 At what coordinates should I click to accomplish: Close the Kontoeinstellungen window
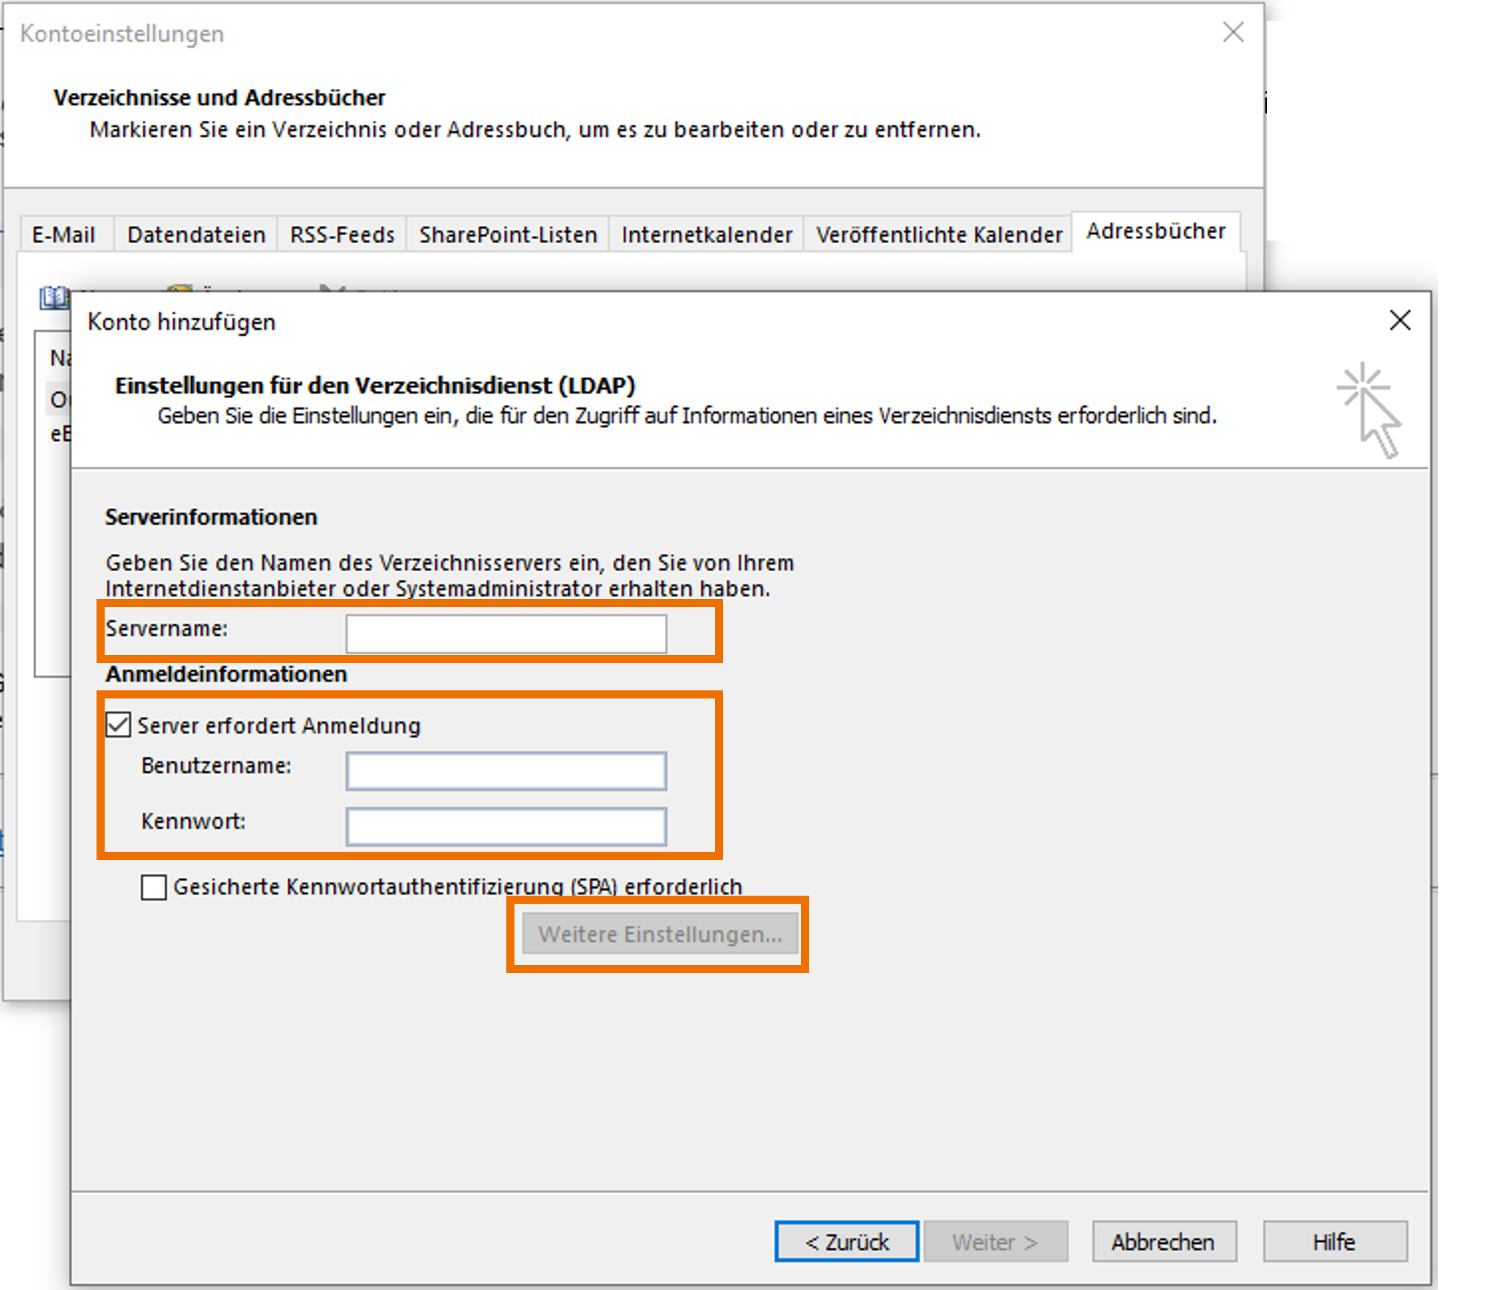coord(1233,32)
